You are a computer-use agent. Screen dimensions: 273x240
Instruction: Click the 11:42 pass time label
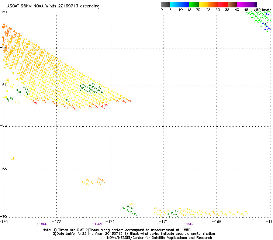[x=189, y=224]
